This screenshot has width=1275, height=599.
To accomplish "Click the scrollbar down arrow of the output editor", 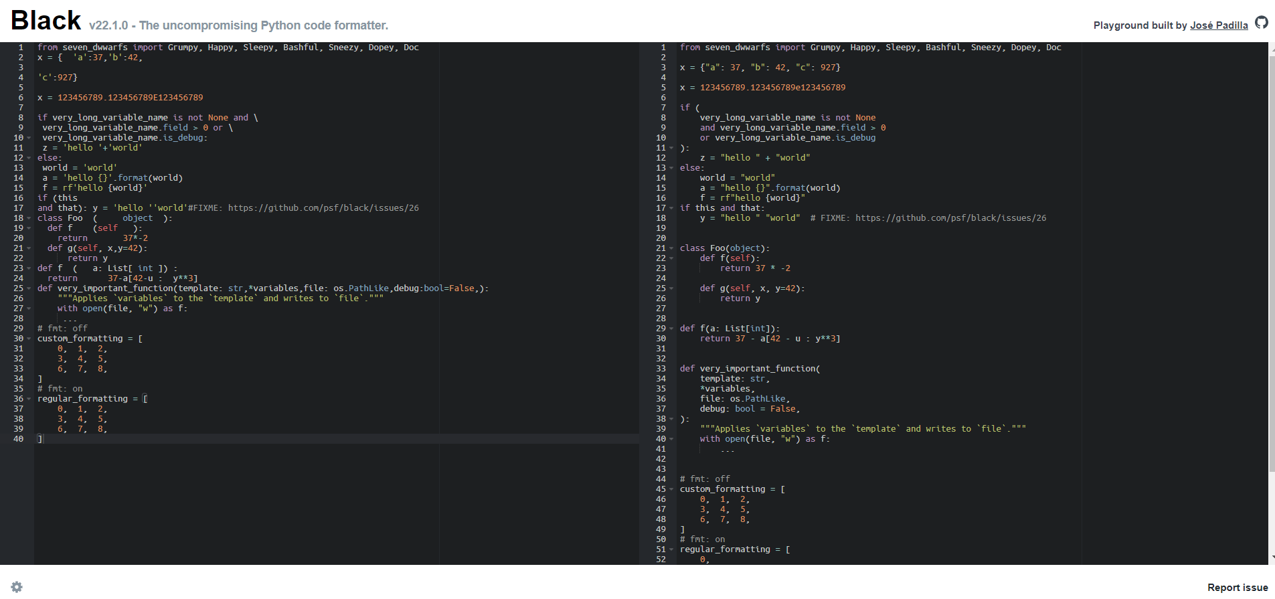I will pos(1272,558).
